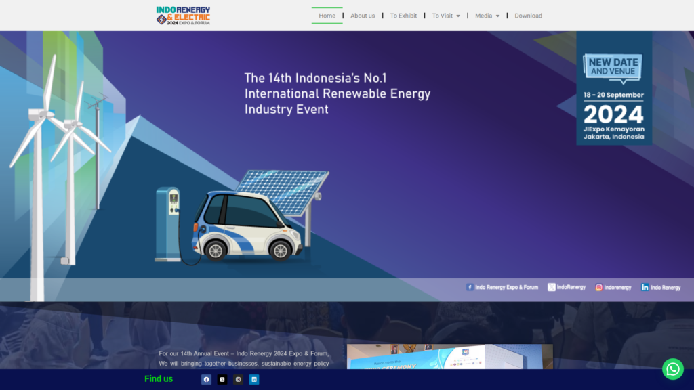694x390 pixels.
Task: Click the JIExpo Kemayoran Jakarta venue text
Action: 614,133
